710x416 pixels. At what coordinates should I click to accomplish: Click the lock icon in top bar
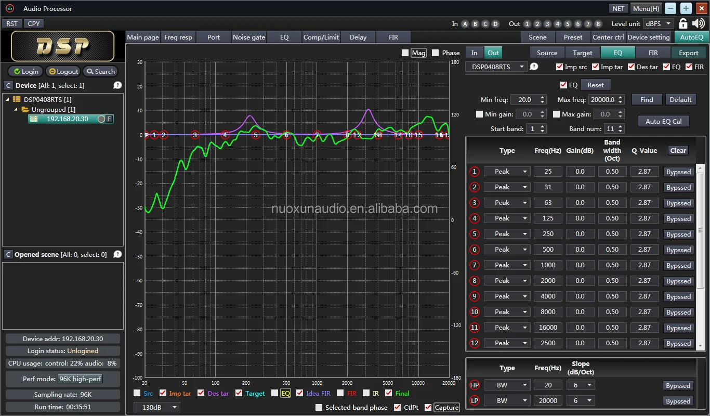pyautogui.click(x=683, y=23)
